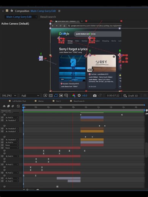Viewport: 148px width, 197px height.
Task: Click the blue current-time indicator head
Action: [x=24, y=108]
